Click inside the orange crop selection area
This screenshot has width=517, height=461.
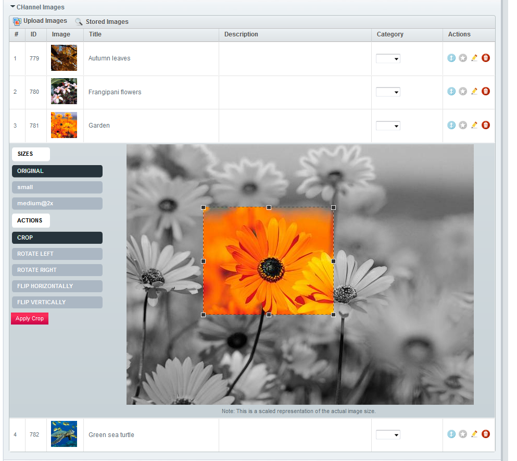pyautogui.click(x=268, y=261)
